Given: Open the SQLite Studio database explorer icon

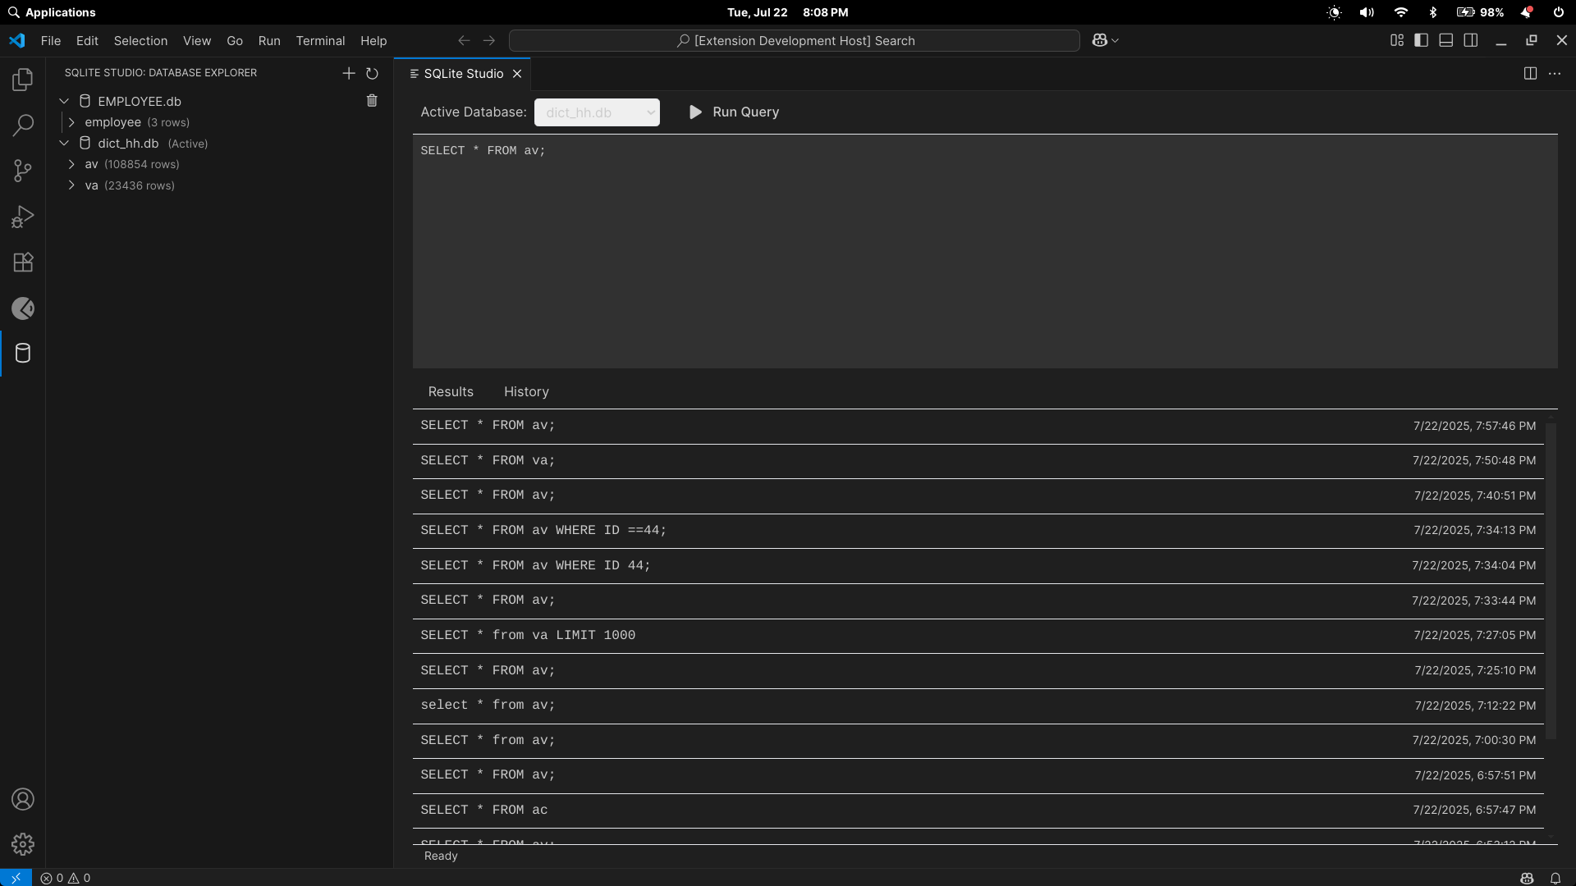Looking at the screenshot, I should (x=23, y=354).
